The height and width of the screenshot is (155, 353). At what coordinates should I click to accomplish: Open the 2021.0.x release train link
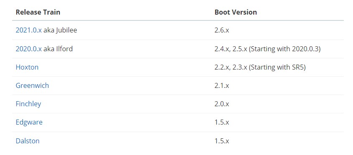click(x=28, y=30)
